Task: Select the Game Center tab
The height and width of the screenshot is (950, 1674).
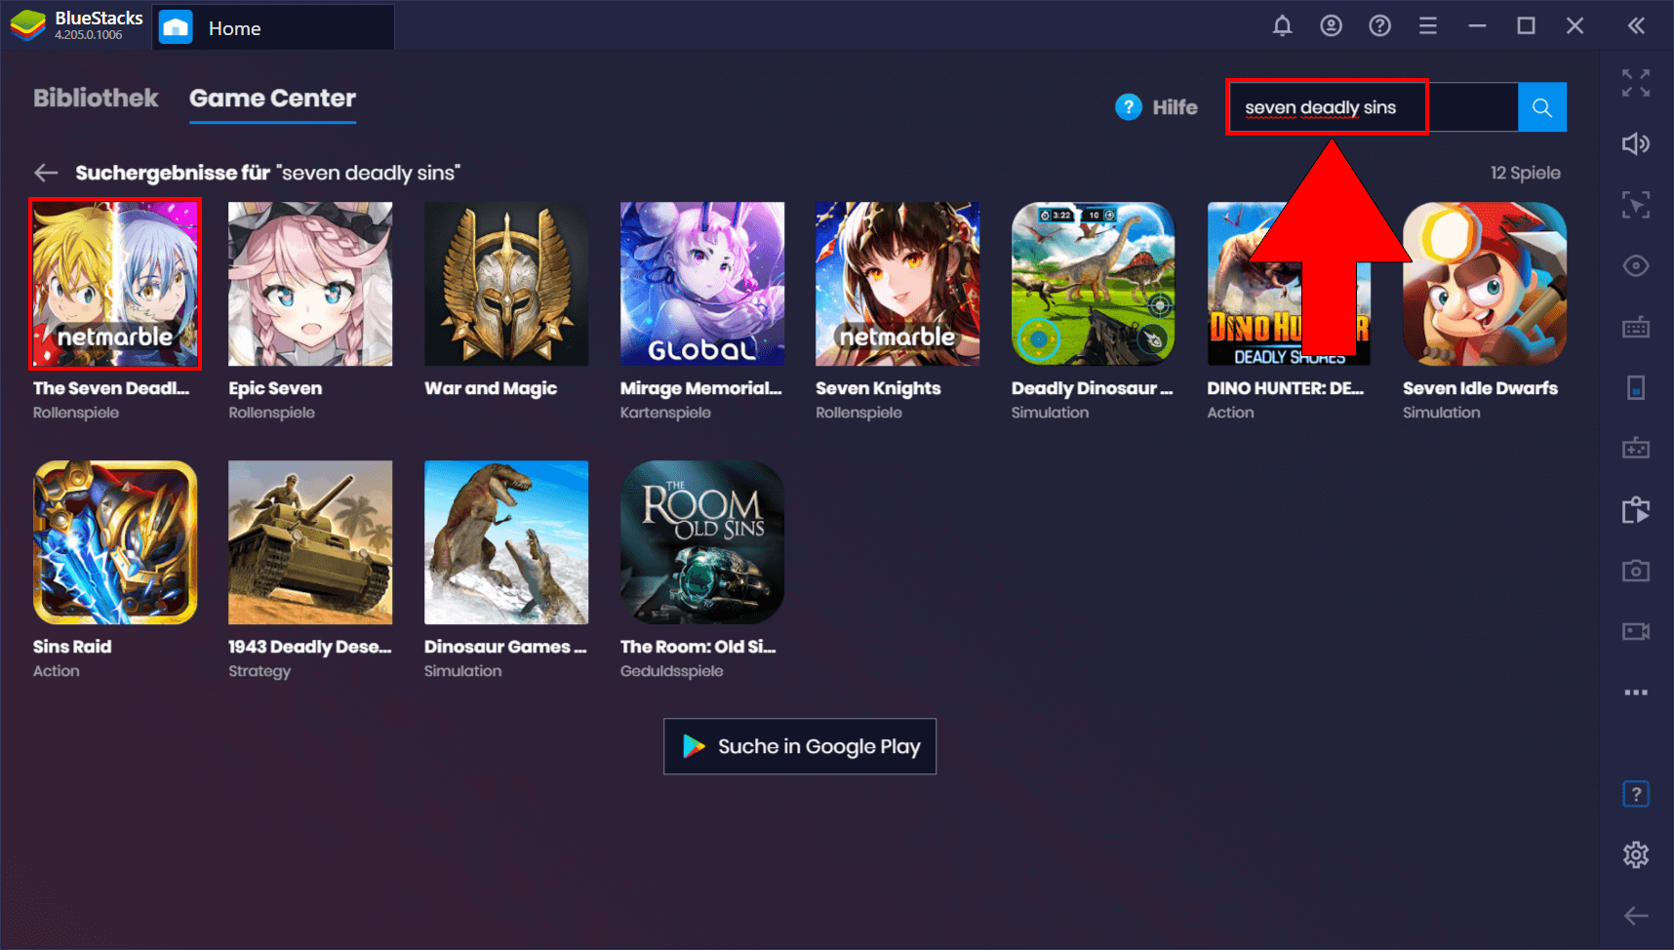Action: (272, 99)
